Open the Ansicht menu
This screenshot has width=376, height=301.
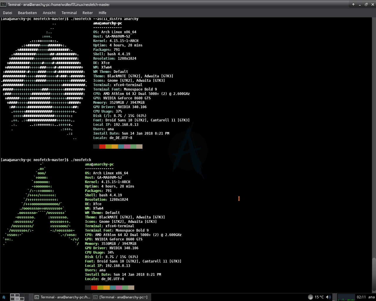(x=49, y=13)
